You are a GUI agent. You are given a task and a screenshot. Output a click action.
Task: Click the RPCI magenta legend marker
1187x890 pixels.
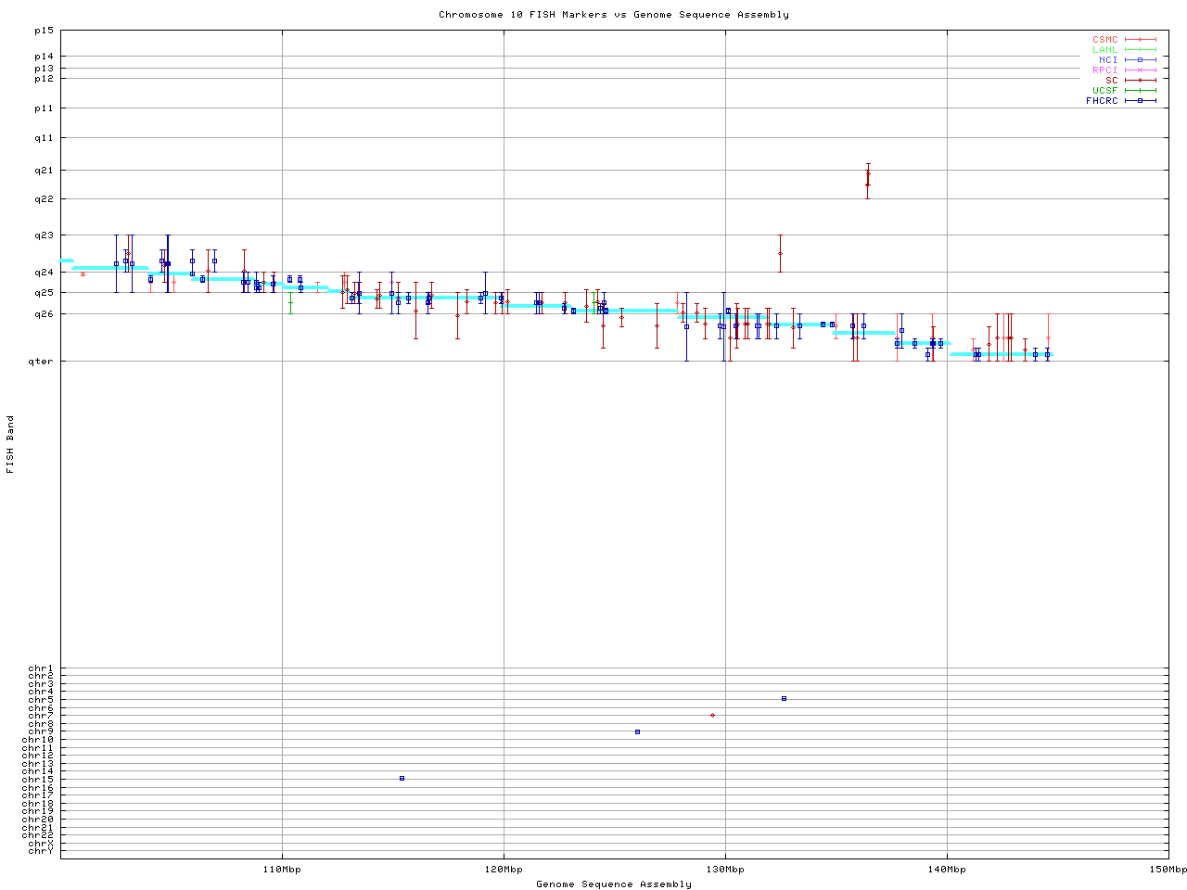(1140, 70)
